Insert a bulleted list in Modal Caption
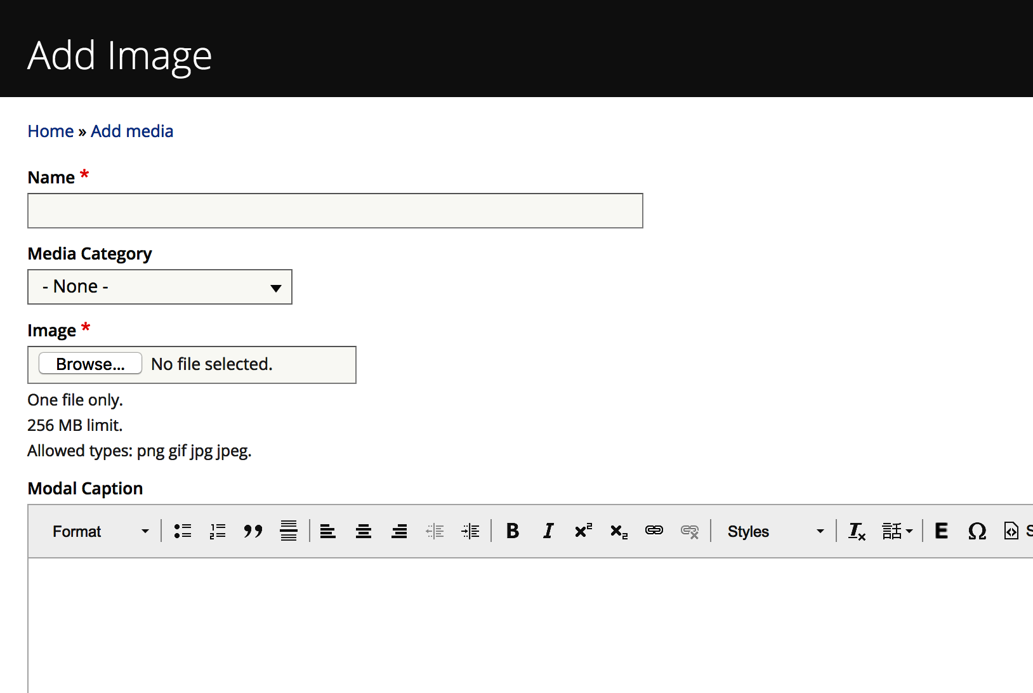Screen dimensions: 1033x693 pos(183,531)
